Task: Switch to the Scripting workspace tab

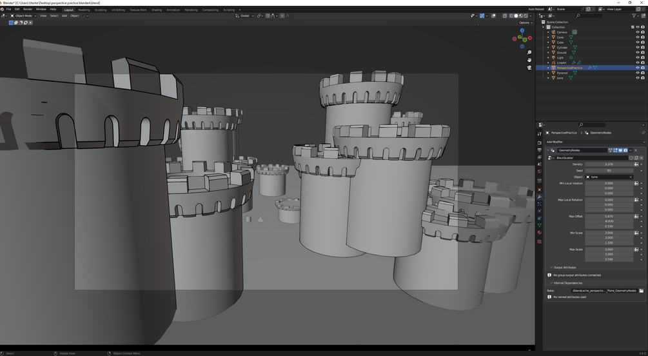Action: coord(229,10)
